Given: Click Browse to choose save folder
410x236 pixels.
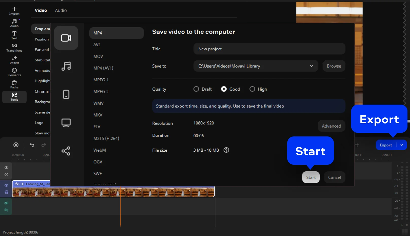Looking at the screenshot, I should pyautogui.click(x=334, y=66).
